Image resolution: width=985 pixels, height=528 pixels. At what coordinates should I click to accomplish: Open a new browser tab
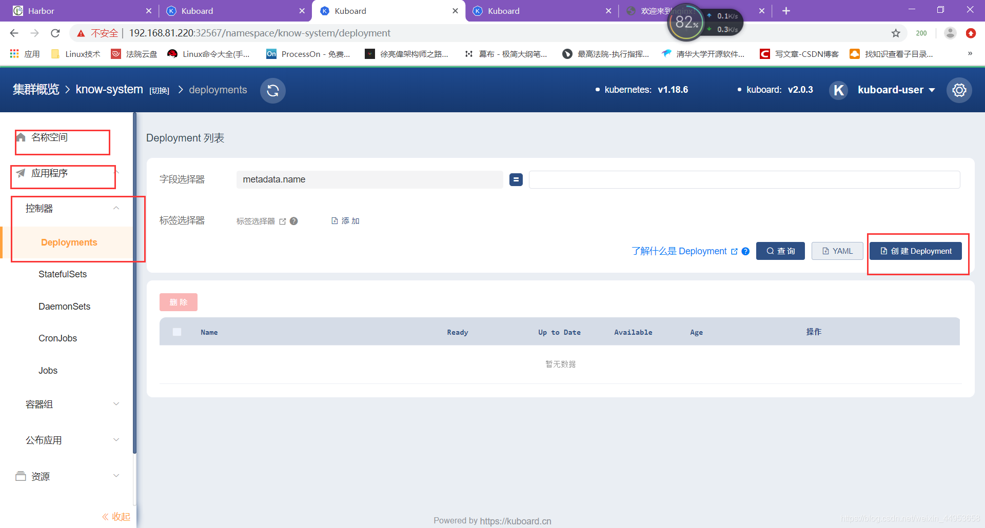click(x=786, y=11)
